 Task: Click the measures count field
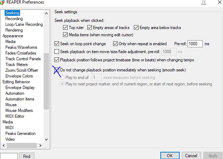(97, 78)
